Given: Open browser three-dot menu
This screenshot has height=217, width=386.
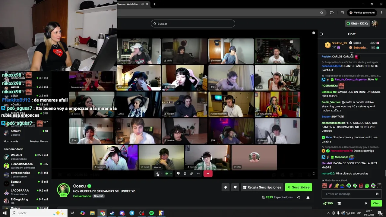Looking at the screenshot, I should tap(381, 13).
